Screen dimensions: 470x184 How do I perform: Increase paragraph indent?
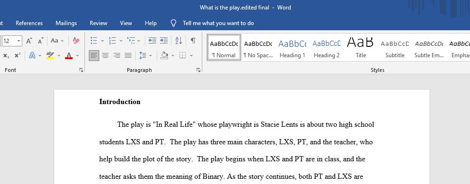point(164,41)
